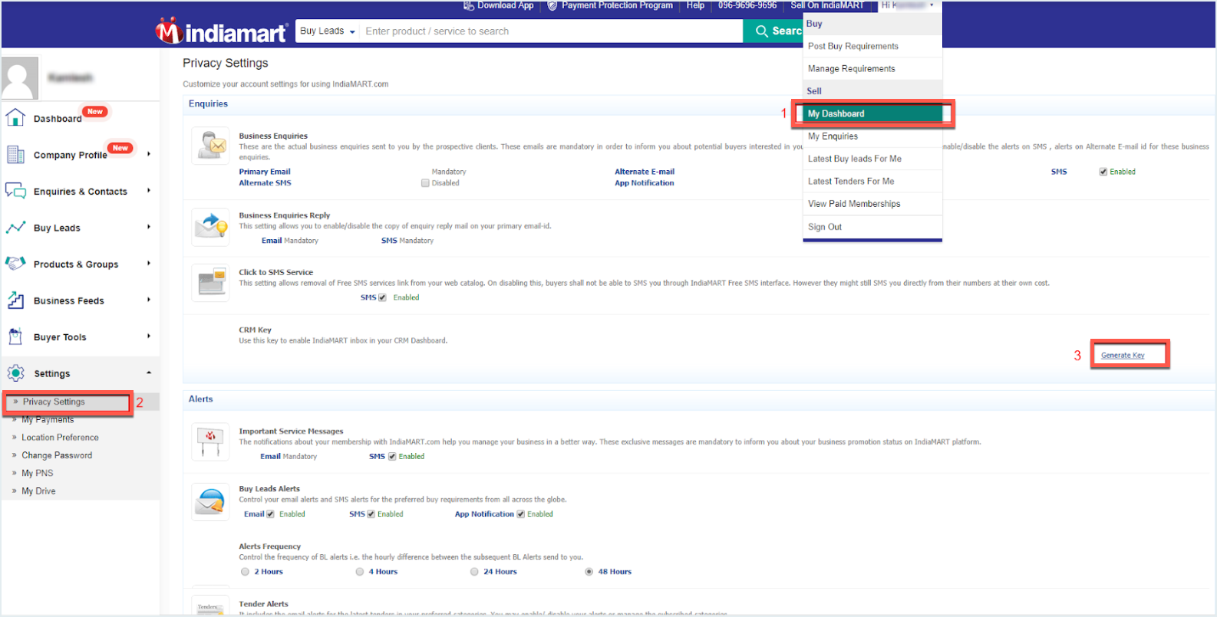Click the green Search button
The image size is (1217, 617).
(x=773, y=31)
